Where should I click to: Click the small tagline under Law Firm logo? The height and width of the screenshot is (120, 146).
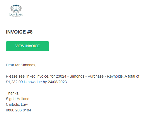coord(16,16)
